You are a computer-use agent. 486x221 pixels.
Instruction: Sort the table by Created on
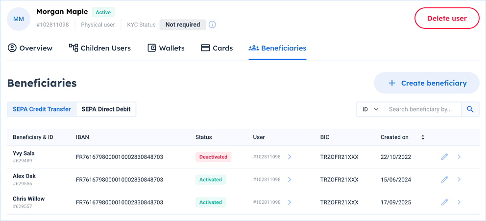(422, 137)
